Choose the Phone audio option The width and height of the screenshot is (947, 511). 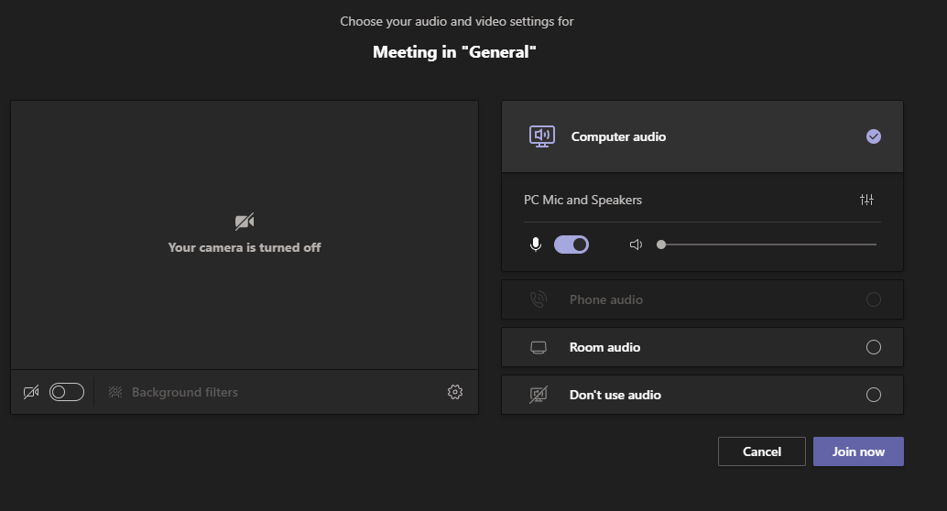702,299
